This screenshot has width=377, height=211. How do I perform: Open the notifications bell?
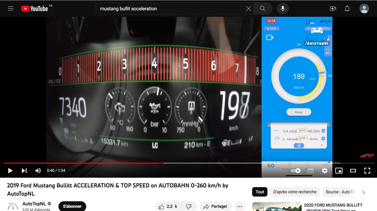[347, 9]
